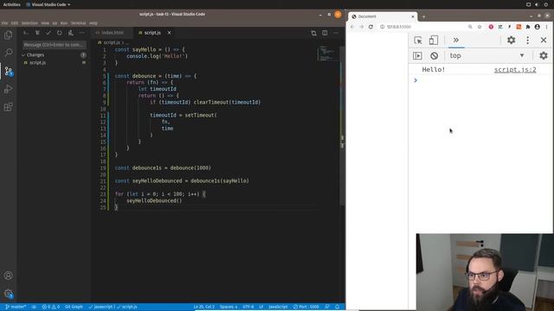Open the Terminal menu

point(79,23)
